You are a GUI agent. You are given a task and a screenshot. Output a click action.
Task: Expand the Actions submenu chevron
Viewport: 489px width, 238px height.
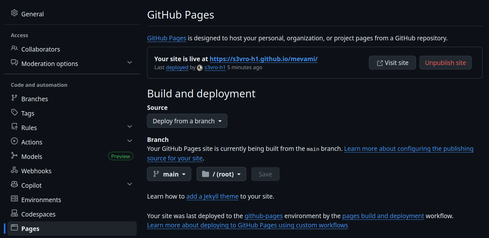tap(130, 141)
